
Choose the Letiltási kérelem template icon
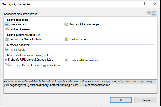7,29
